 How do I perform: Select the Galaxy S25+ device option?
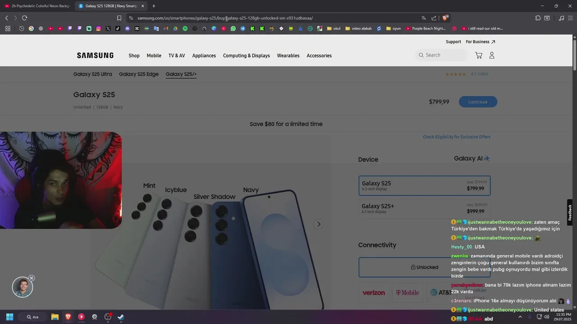point(424,209)
